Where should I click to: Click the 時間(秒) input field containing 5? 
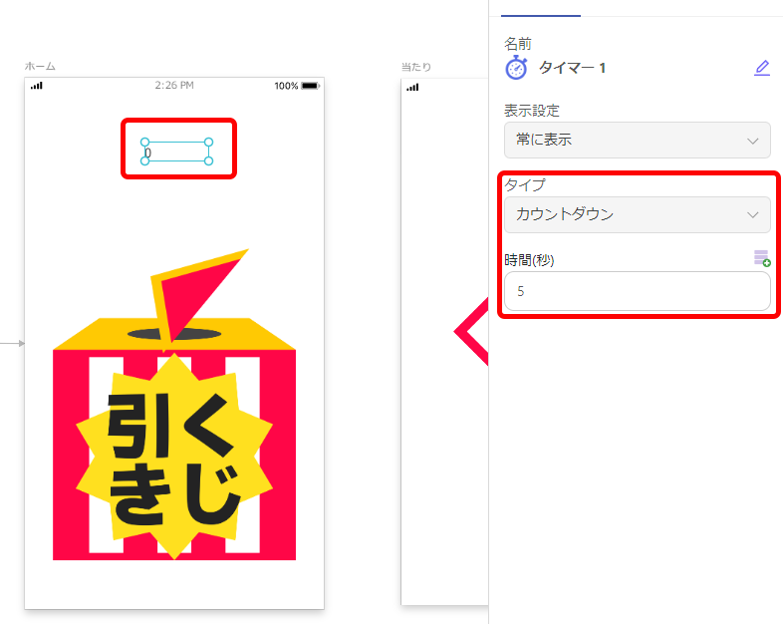pos(638,291)
